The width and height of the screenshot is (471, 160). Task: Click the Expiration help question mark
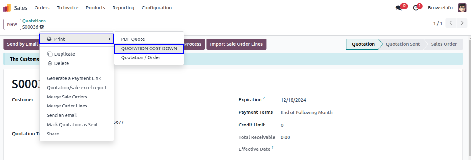tap(264, 98)
